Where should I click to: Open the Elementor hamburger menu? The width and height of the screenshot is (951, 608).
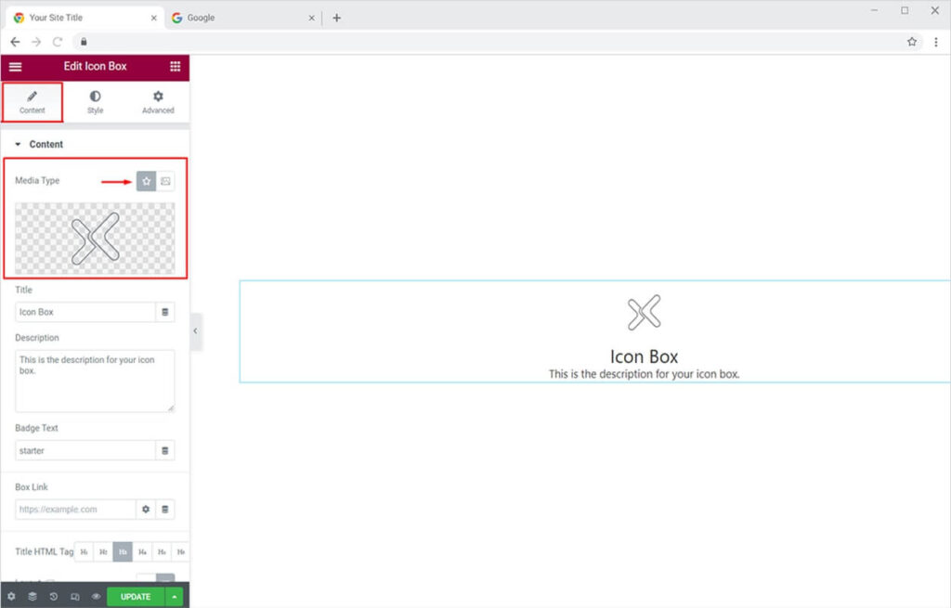point(15,67)
